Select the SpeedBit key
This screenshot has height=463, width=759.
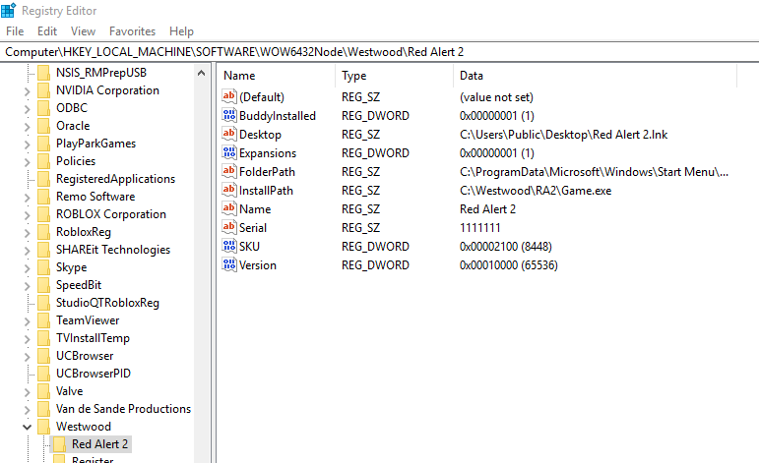[x=79, y=285]
